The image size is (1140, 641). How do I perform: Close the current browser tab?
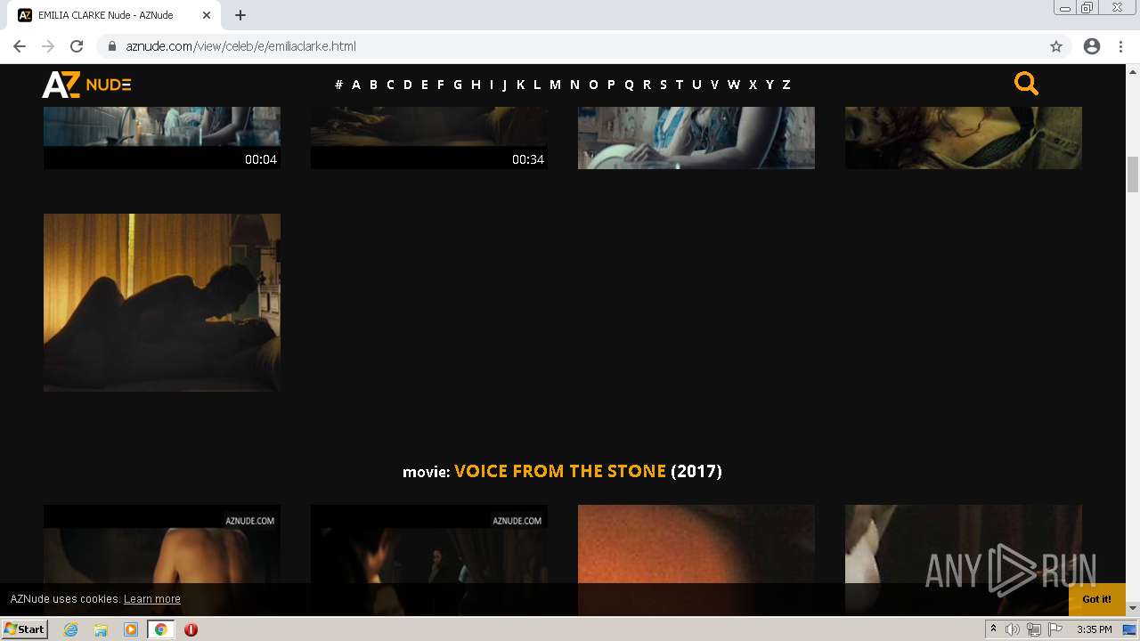click(207, 15)
